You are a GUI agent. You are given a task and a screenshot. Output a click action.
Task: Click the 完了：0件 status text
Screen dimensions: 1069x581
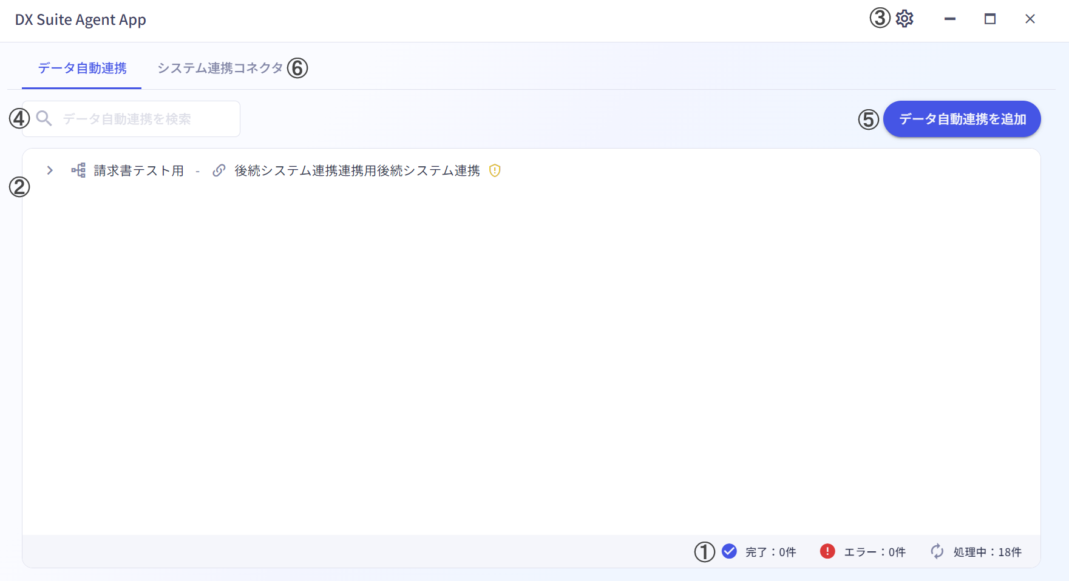pyautogui.click(x=770, y=552)
